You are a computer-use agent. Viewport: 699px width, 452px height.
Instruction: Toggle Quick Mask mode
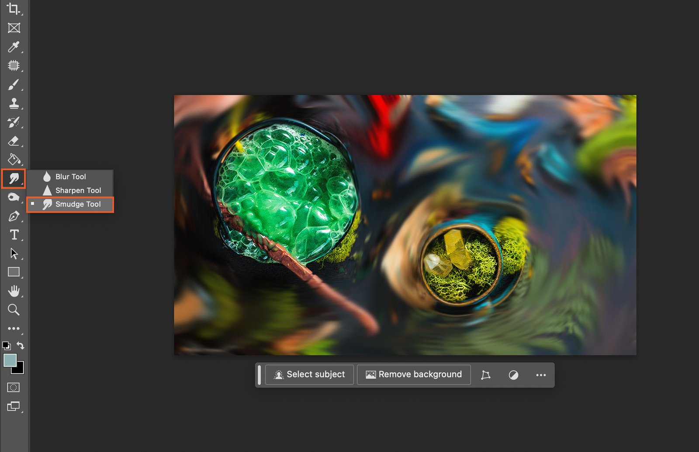tap(14, 387)
